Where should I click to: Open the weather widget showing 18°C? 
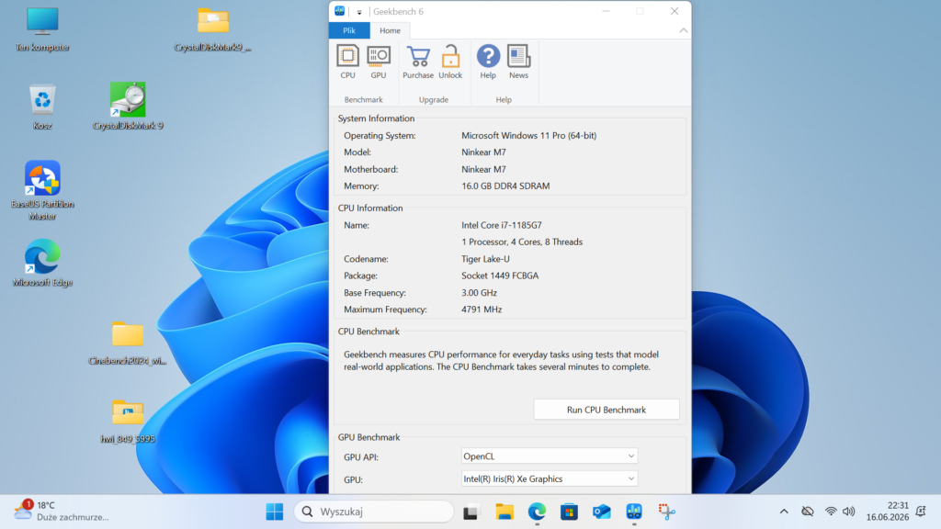62,511
